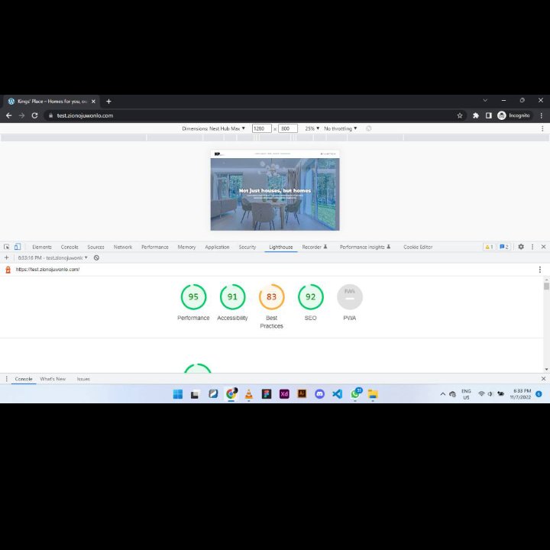
Task: Open DevTools customize three-dot menu
Action: click(x=532, y=247)
